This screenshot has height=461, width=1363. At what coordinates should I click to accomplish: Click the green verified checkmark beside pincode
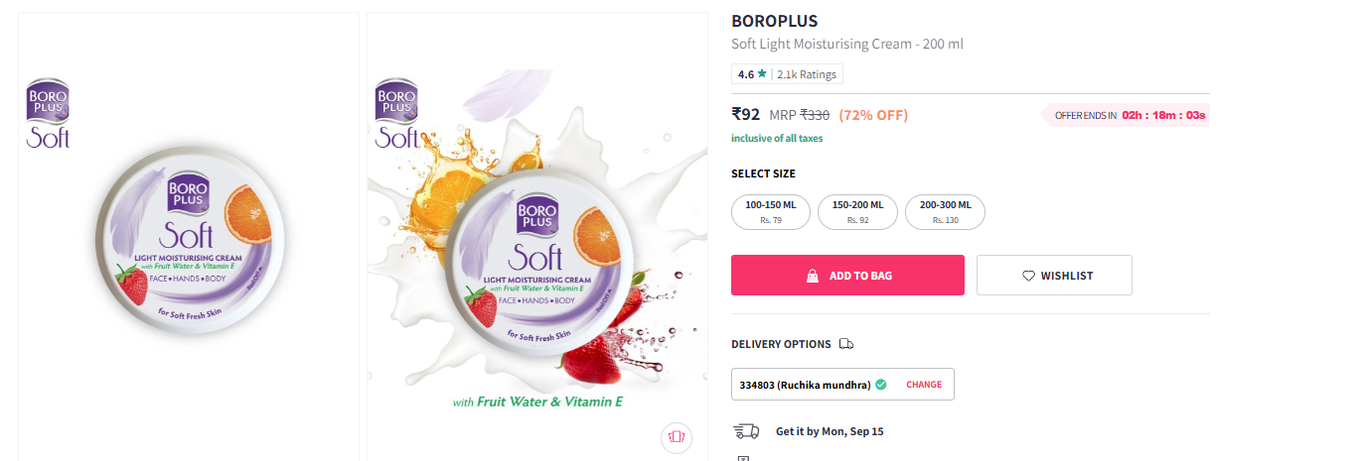tap(880, 385)
